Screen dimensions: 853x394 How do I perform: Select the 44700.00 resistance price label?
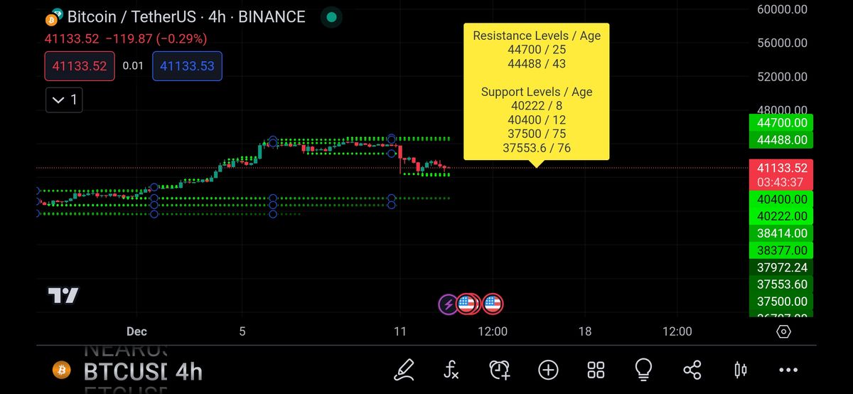click(782, 123)
